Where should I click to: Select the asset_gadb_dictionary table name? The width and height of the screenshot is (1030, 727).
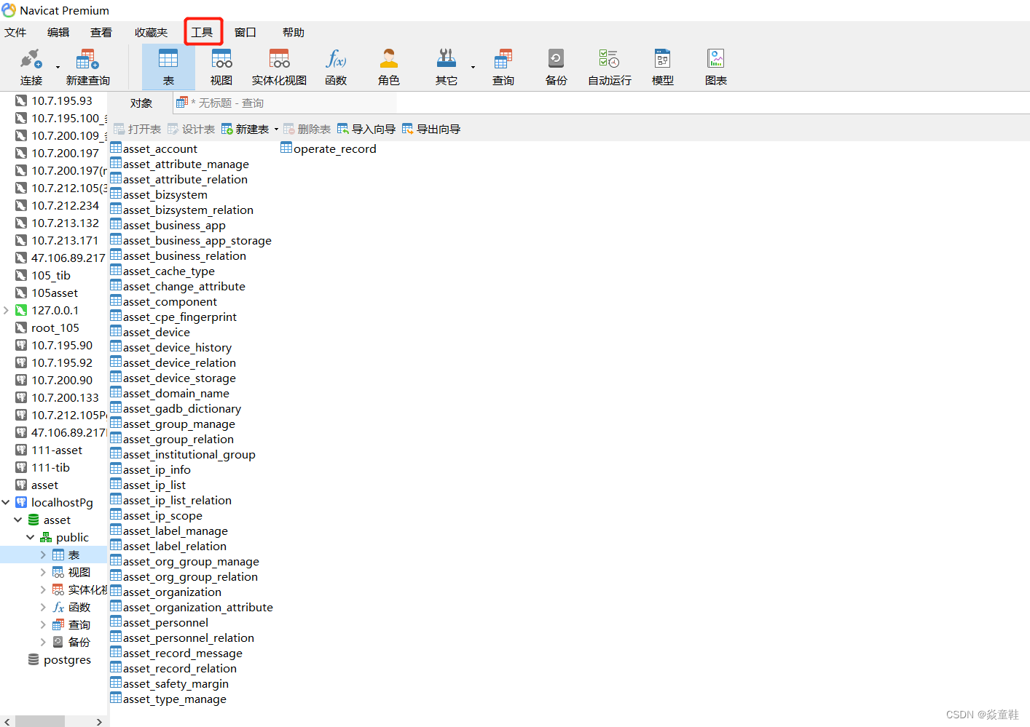tap(182, 408)
